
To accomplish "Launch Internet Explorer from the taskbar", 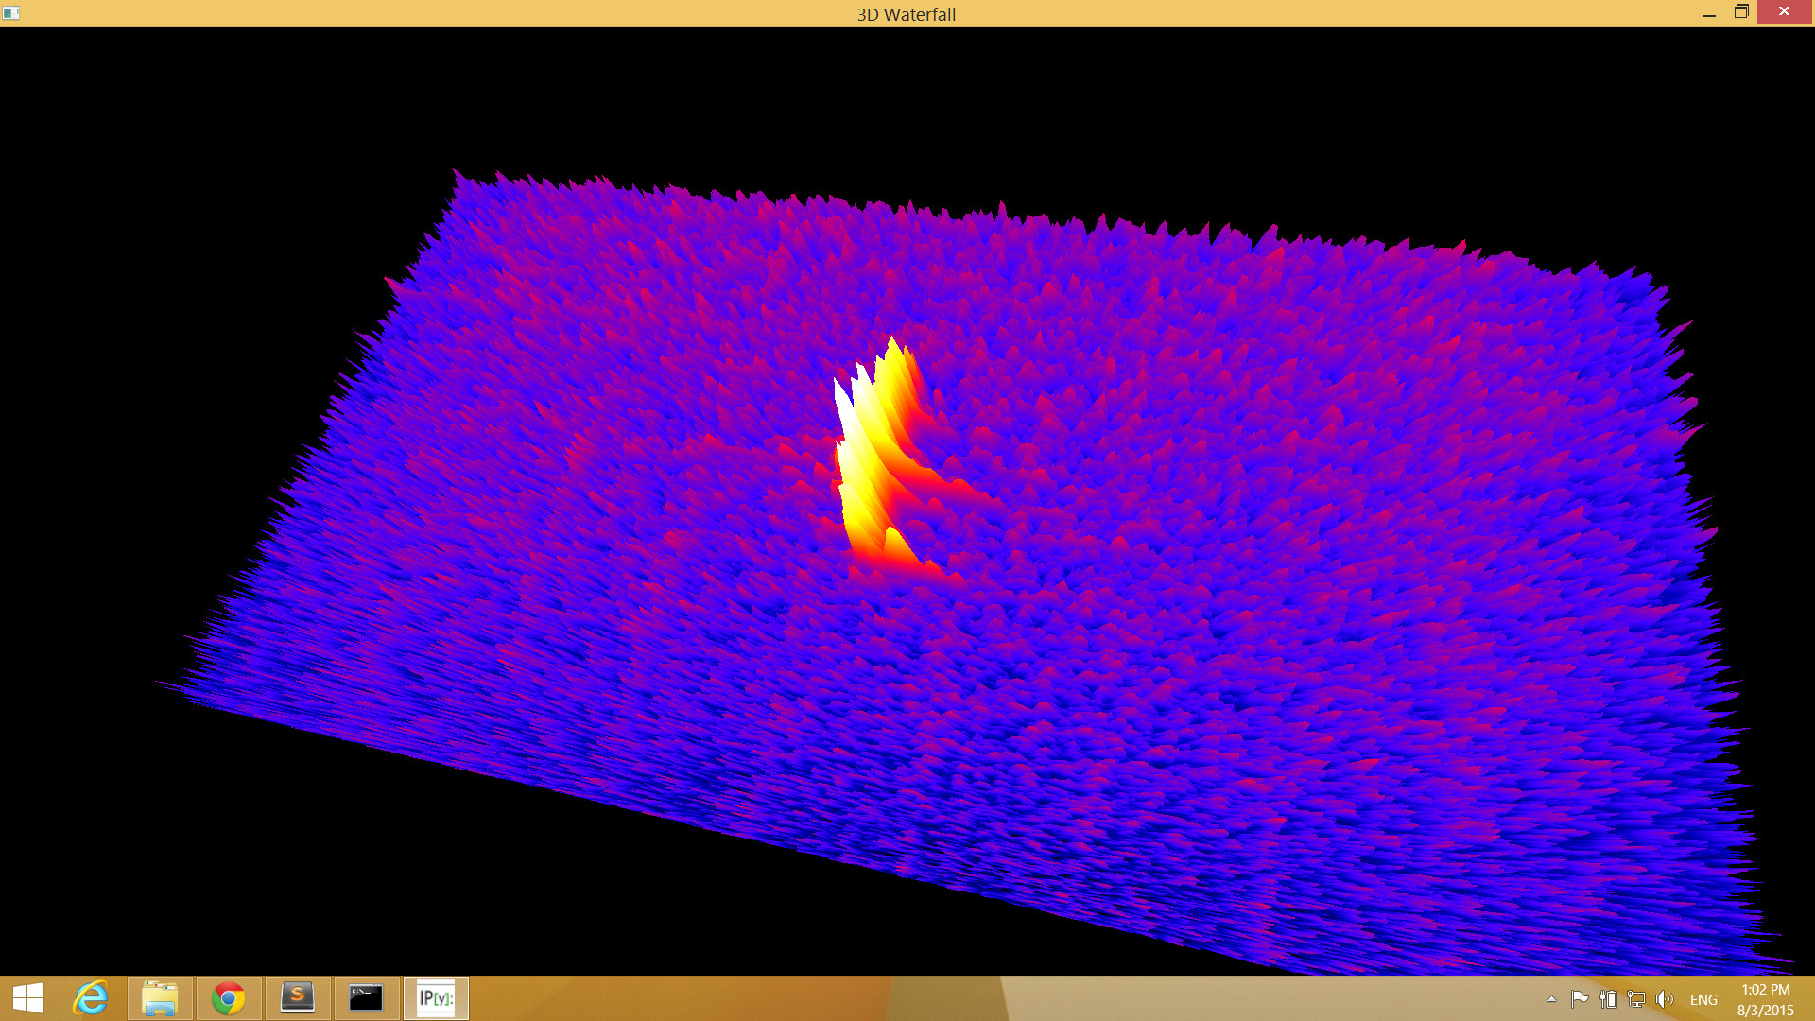I will [x=92, y=998].
